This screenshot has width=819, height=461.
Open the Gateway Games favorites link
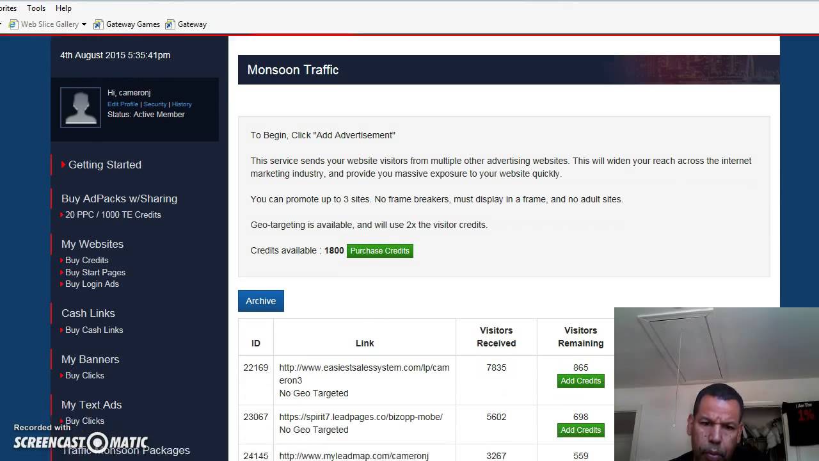[x=133, y=24]
